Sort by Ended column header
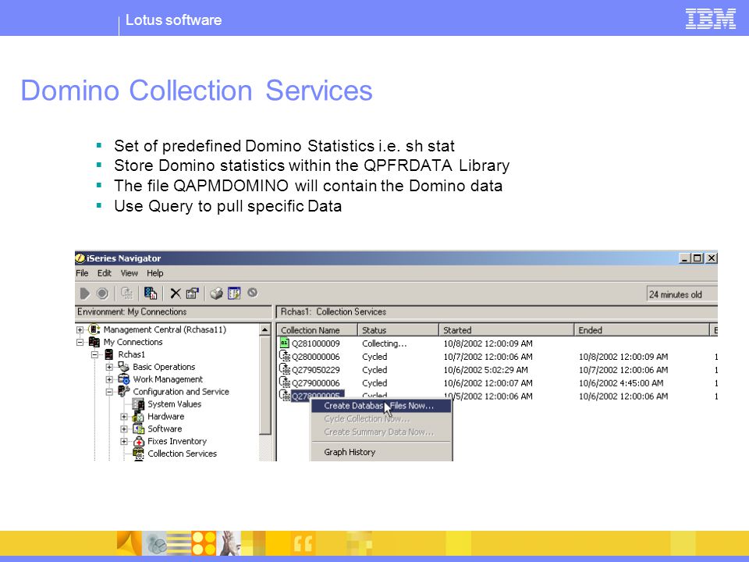 (642, 329)
